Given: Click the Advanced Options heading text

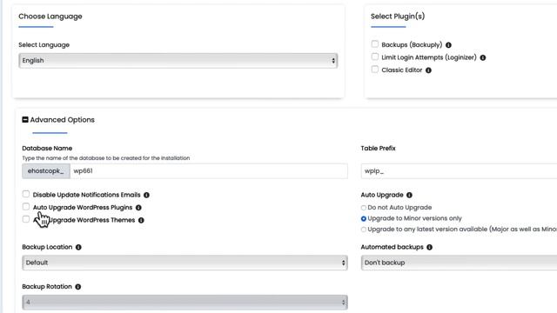Looking at the screenshot, I should click(x=62, y=120).
